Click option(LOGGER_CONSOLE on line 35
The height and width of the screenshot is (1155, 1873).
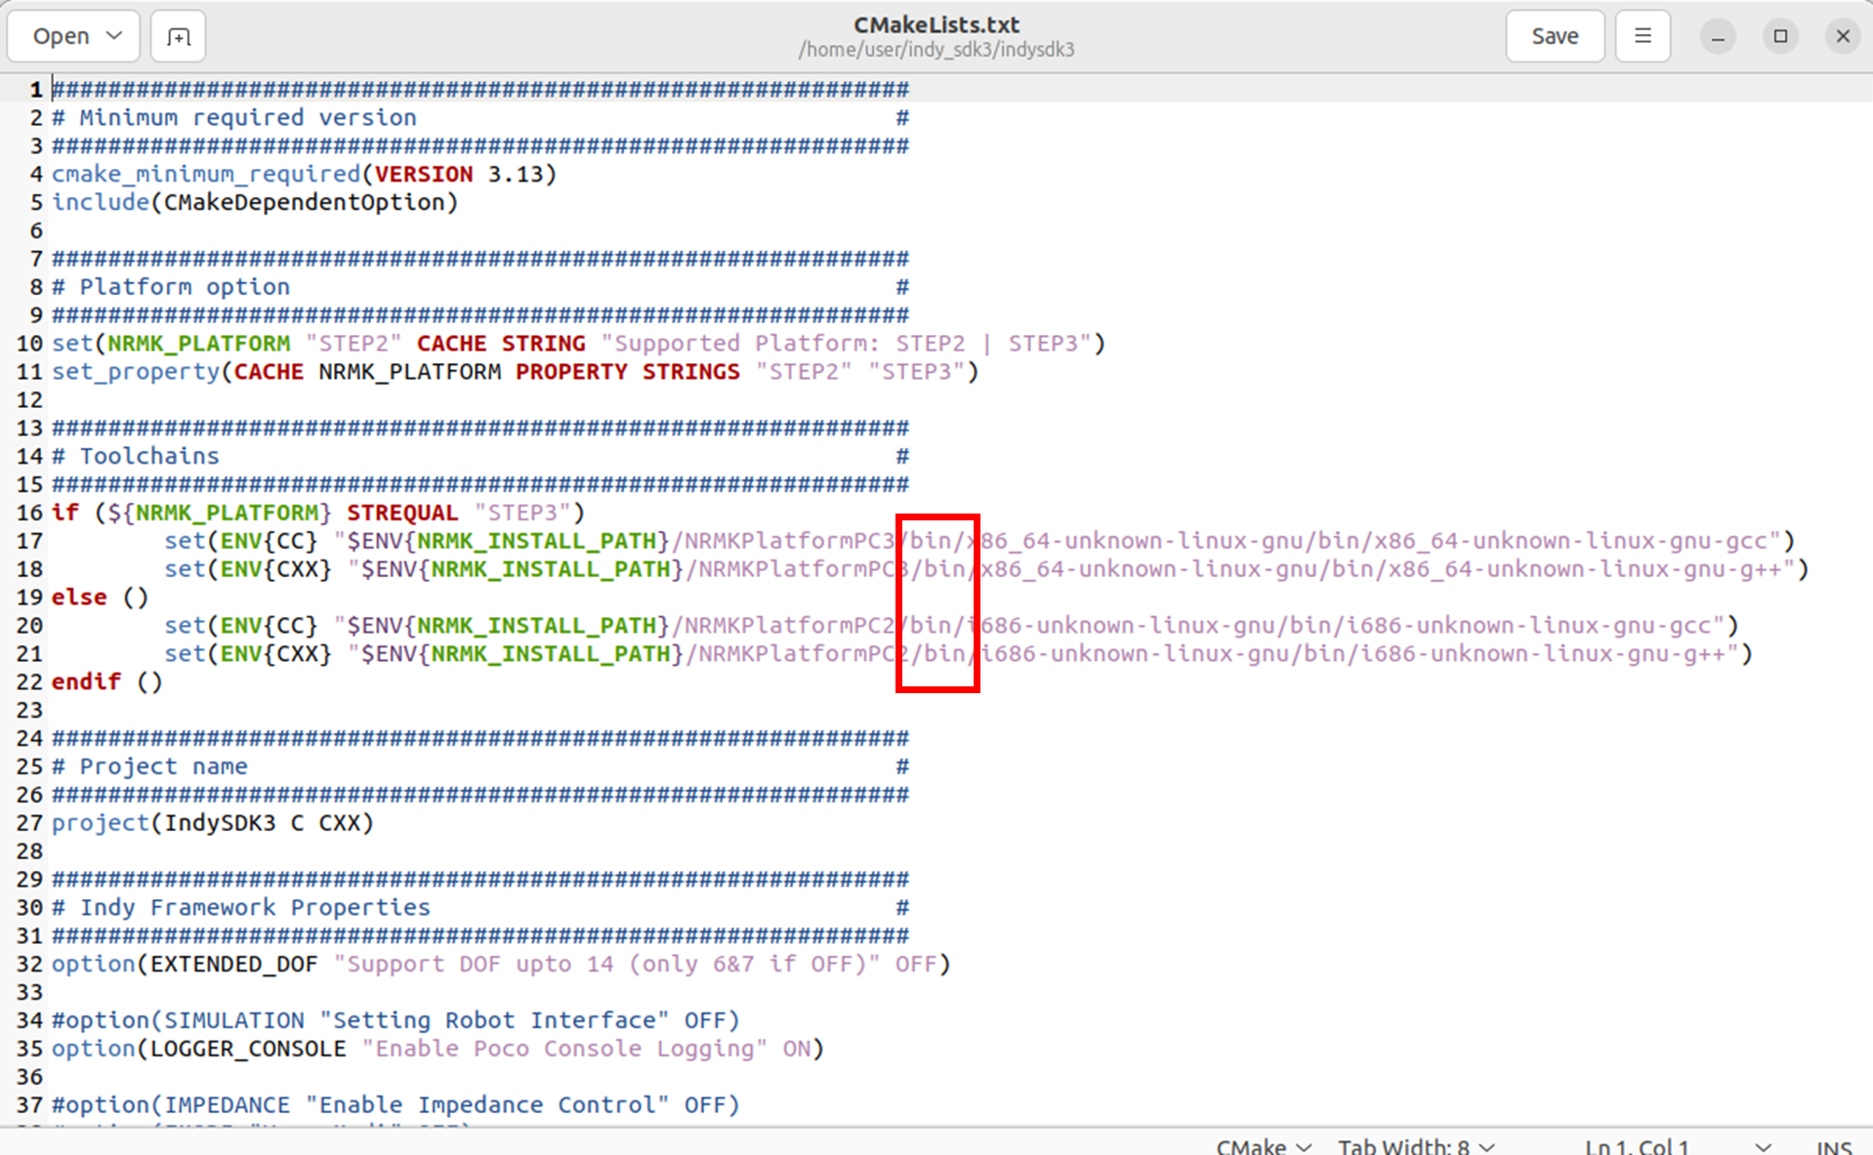(x=199, y=1049)
